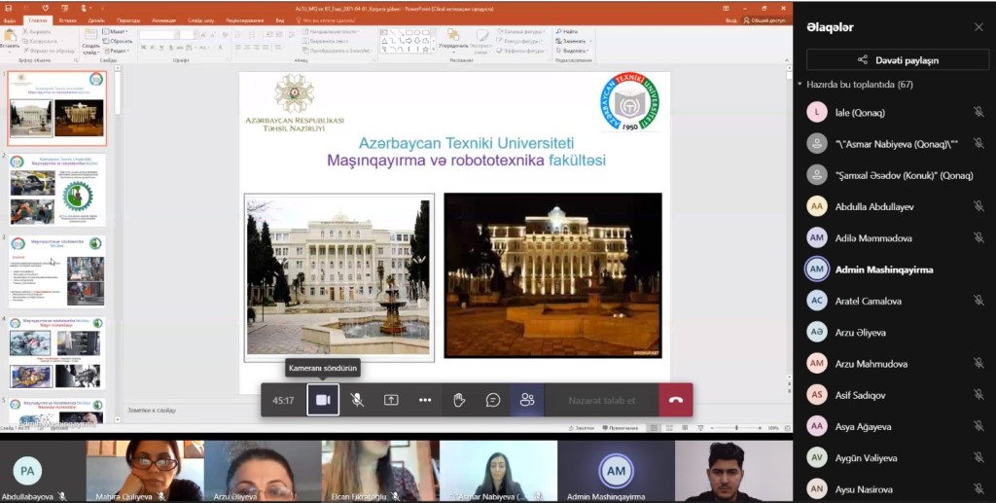Click the PowerPoint zoom slider in status bar
The image size is (996, 503).
737,429
